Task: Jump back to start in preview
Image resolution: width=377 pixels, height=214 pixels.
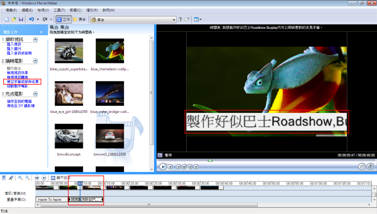Action: click(x=178, y=167)
